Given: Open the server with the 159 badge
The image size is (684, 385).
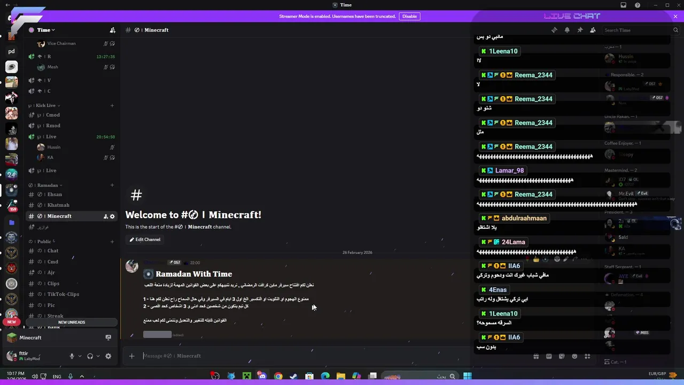Looking at the screenshot, I should click(11, 205).
